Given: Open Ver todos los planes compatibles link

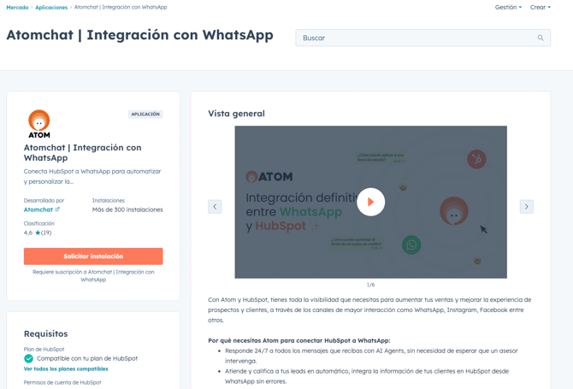Looking at the screenshot, I should [66, 369].
